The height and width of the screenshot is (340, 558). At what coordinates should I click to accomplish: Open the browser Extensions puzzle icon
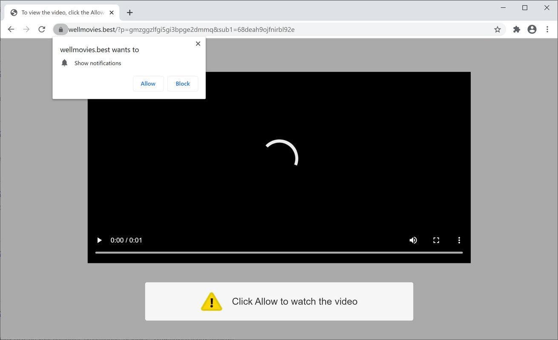coord(516,29)
